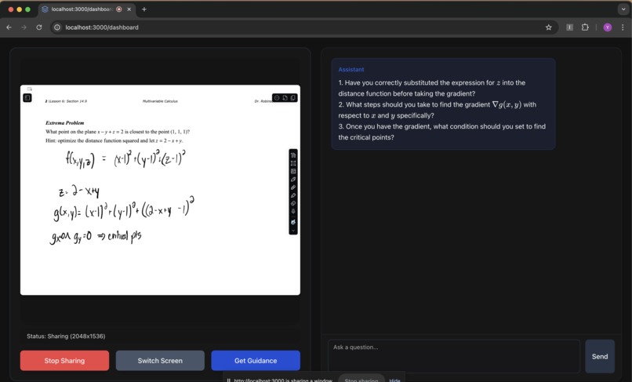Click the page icon in document's top toolbar

tap(293, 97)
